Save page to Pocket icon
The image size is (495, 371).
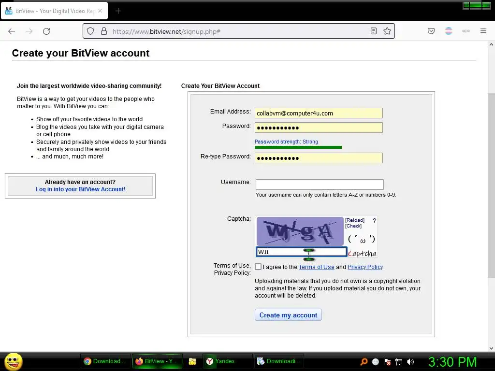coord(431,31)
